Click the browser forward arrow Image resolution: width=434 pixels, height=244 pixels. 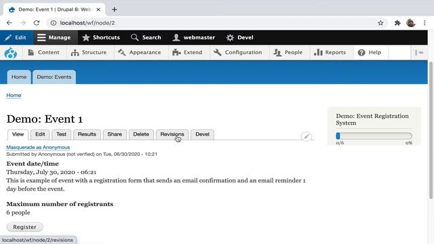pyautogui.click(x=23, y=23)
